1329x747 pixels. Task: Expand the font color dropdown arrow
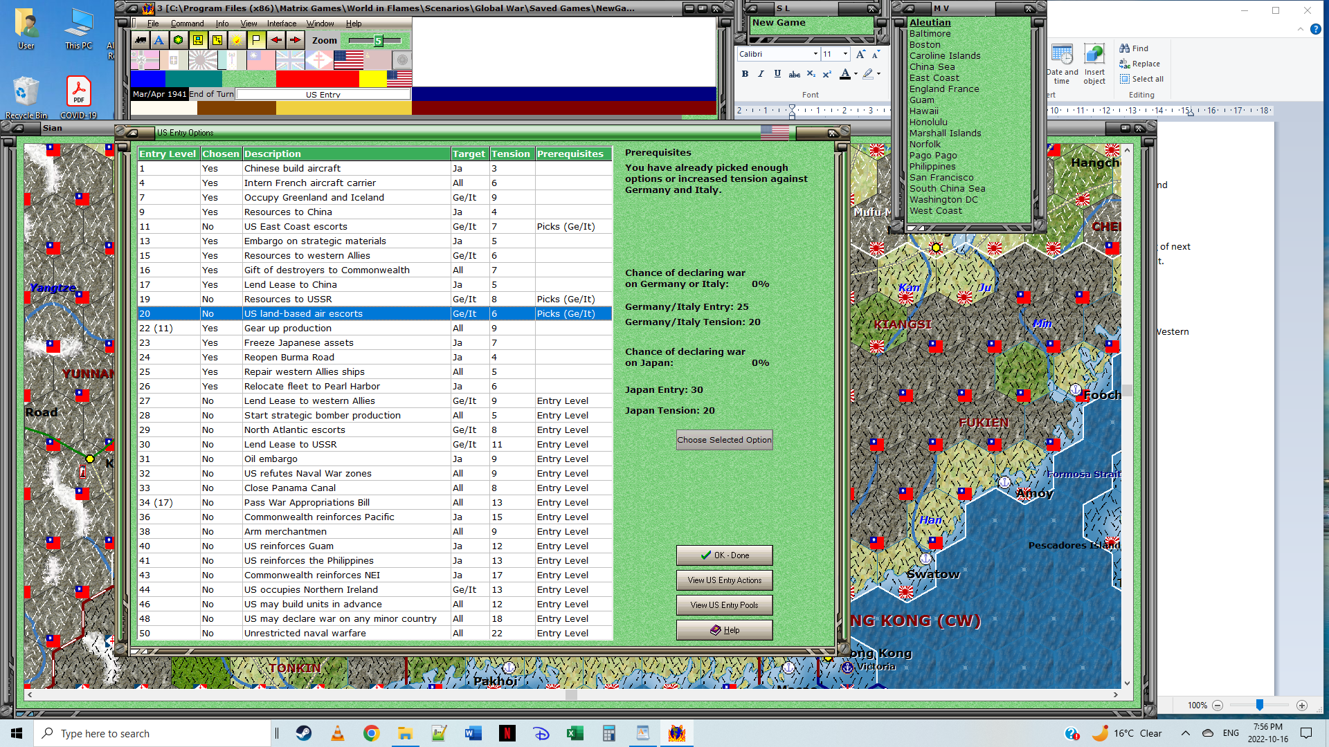point(856,74)
